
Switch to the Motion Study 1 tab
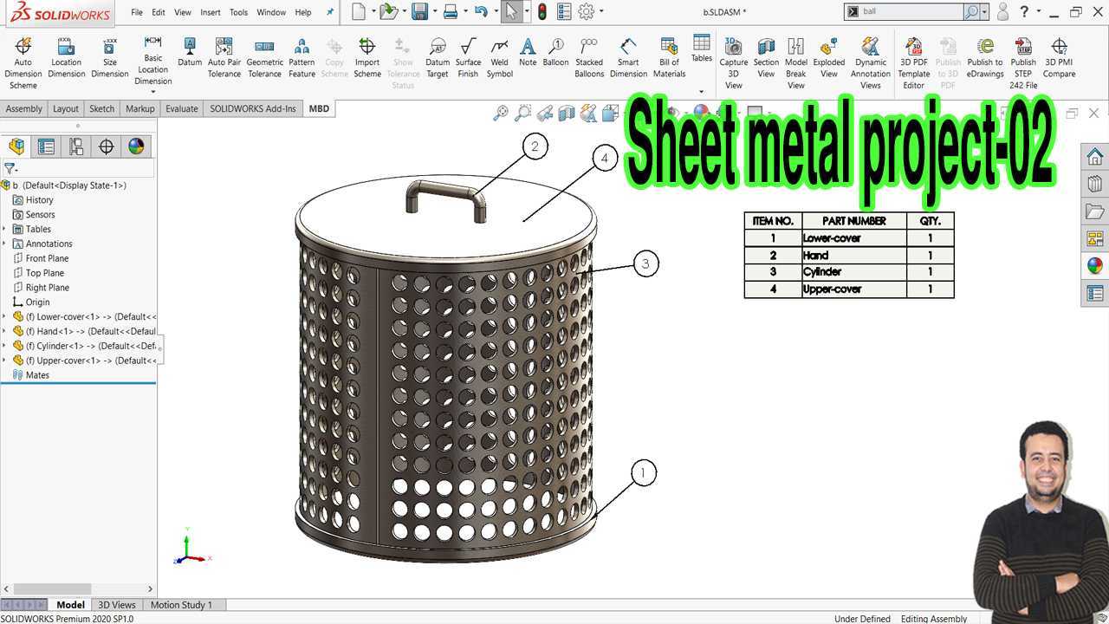click(181, 605)
